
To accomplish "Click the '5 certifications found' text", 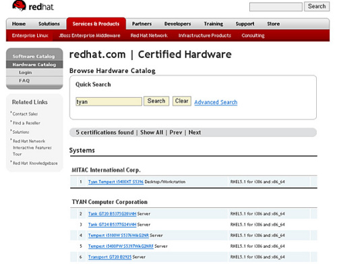I will (104, 132).
